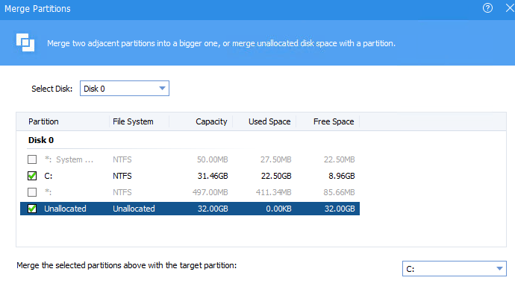The height and width of the screenshot is (298, 515).
Task: Click the 85.66MB free space cell
Action: click(339, 192)
